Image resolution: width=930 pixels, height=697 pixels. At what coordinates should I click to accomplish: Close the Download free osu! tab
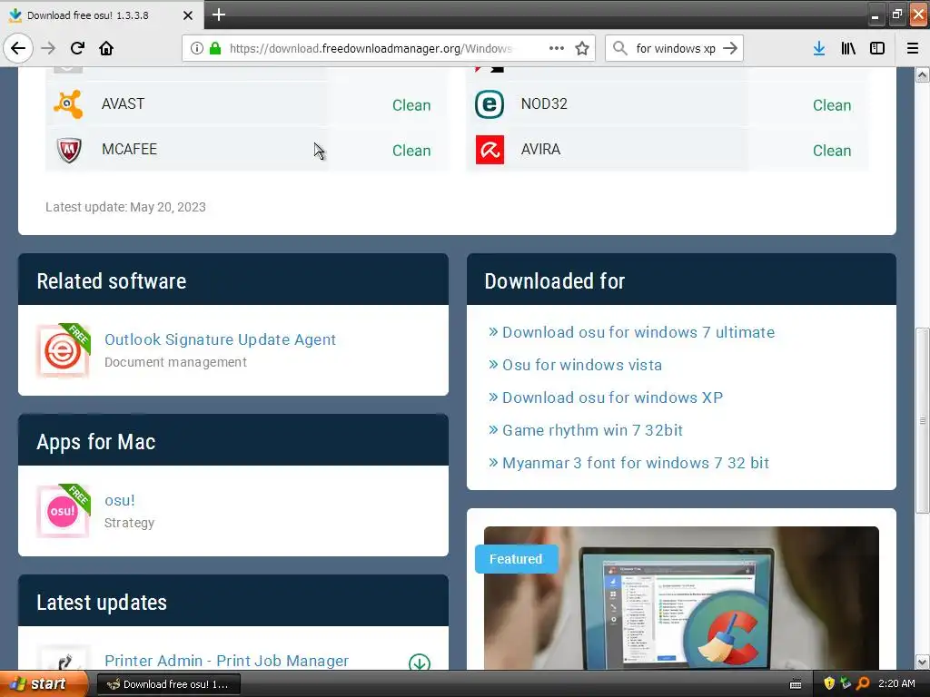click(187, 15)
